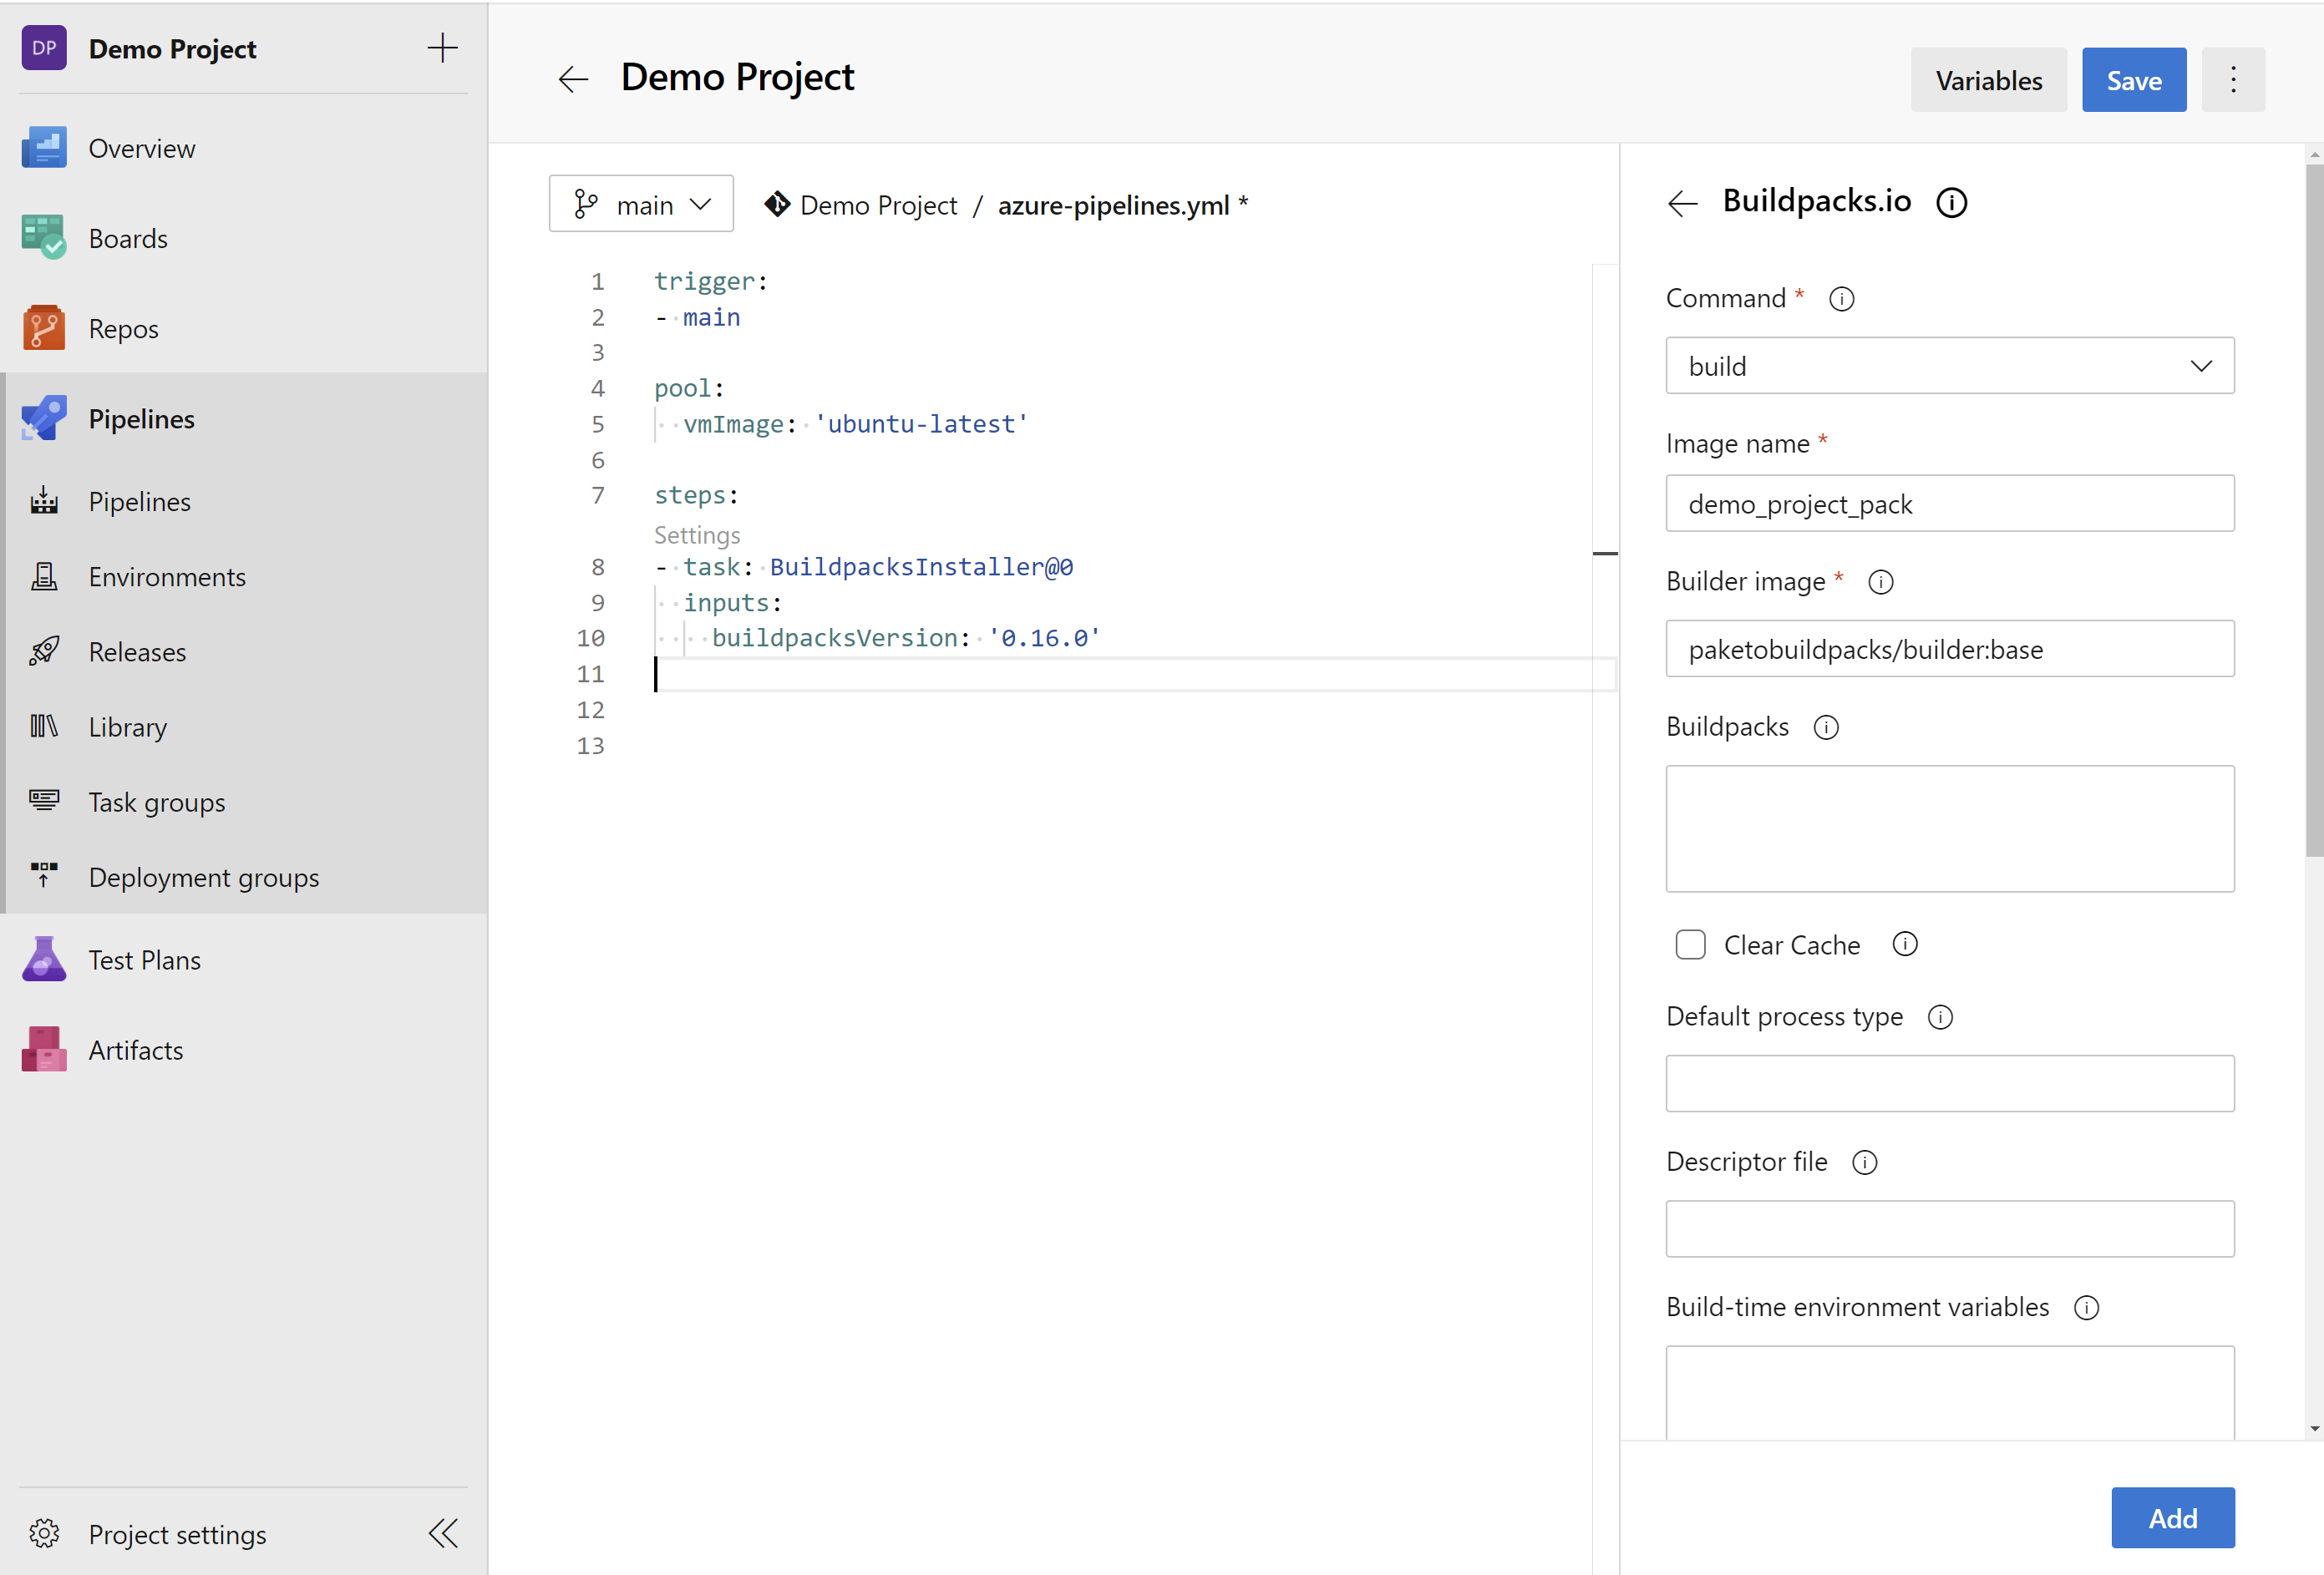Open Test Plans in the sidebar
This screenshot has height=1575, width=2324.
tap(145, 960)
